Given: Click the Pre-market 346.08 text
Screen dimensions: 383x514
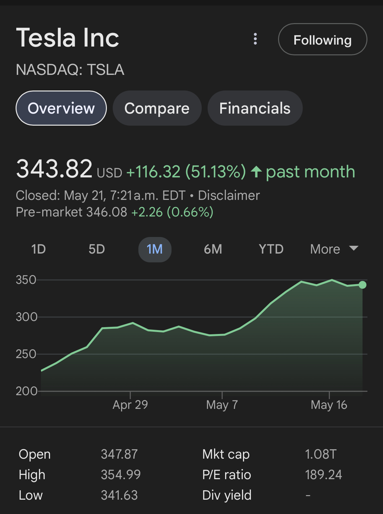Looking at the screenshot, I should tap(71, 212).
